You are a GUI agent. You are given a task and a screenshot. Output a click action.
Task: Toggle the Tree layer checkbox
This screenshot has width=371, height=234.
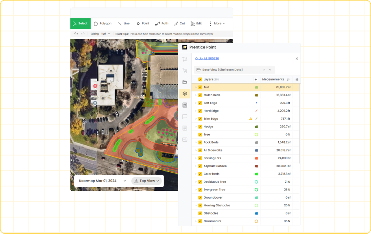200,135
